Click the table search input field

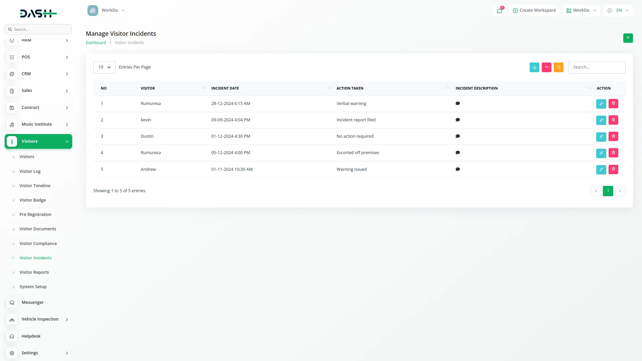click(x=596, y=67)
